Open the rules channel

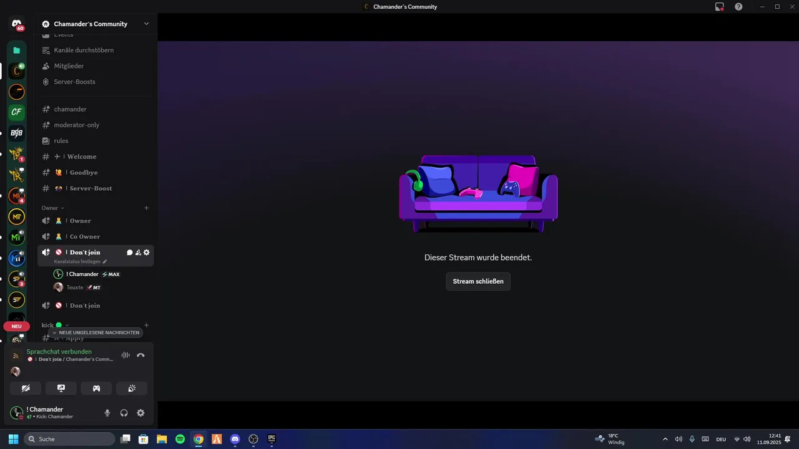(x=95, y=141)
